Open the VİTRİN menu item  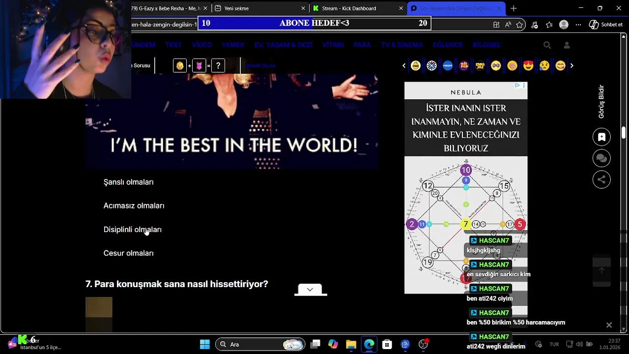pos(333,45)
